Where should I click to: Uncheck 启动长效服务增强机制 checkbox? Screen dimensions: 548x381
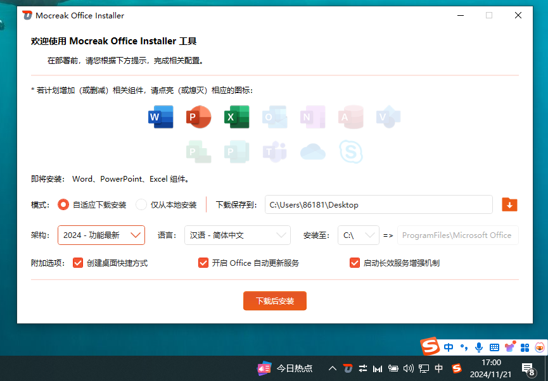[355, 263]
